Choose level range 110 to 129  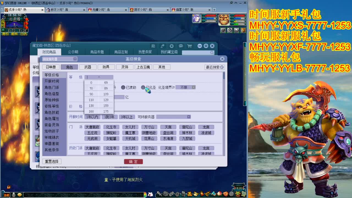[99, 100]
